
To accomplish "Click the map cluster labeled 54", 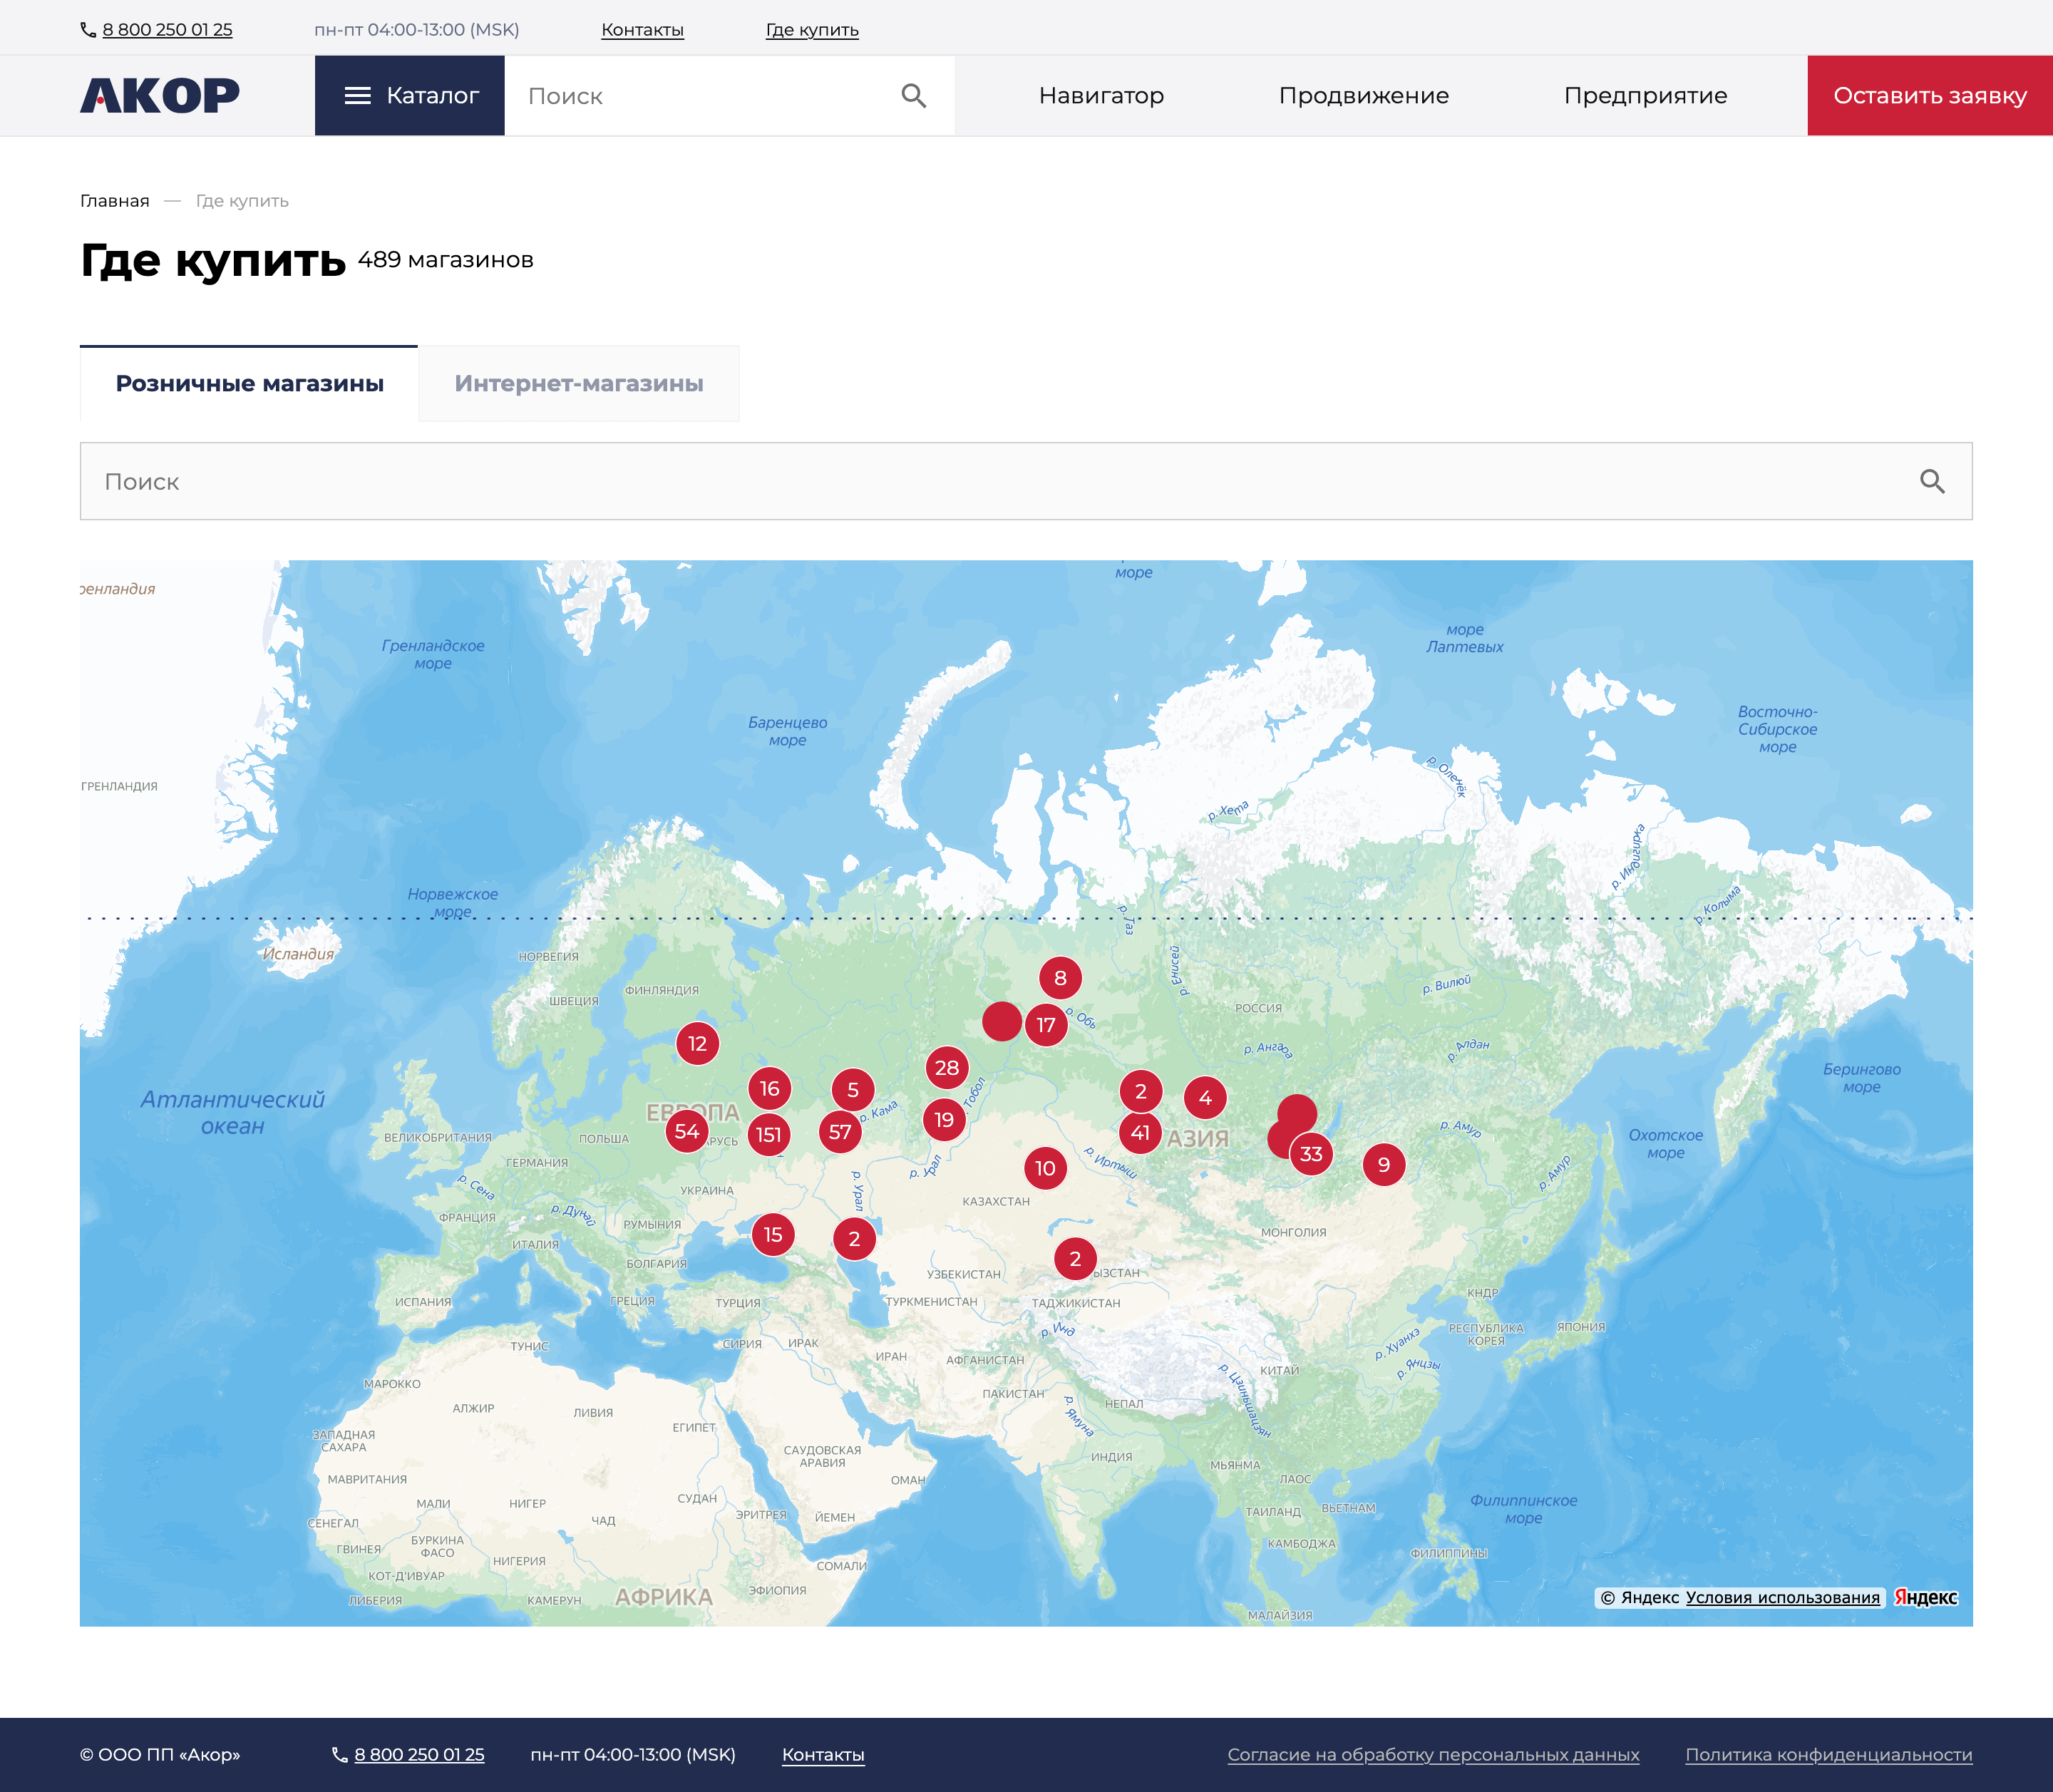I will pos(686,1131).
